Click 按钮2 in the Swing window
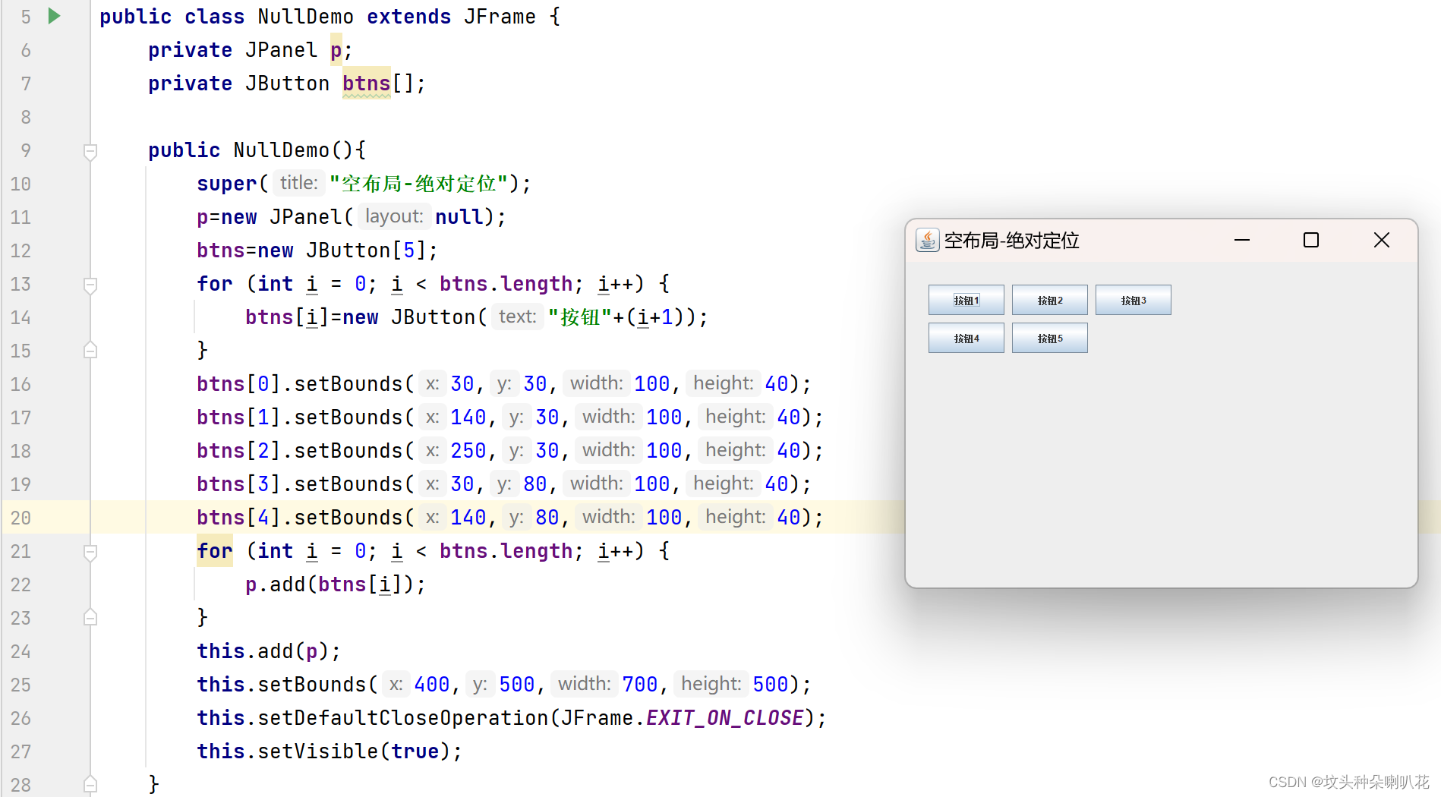This screenshot has height=797, width=1441. pos(1050,300)
